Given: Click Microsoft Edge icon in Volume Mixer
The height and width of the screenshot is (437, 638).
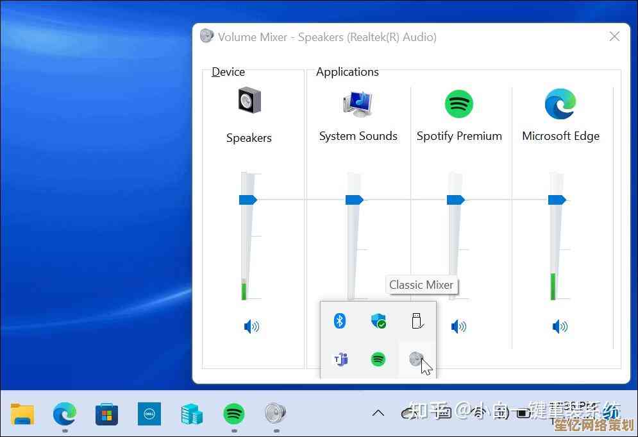Looking at the screenshot, I should click(x=560, y=104).
